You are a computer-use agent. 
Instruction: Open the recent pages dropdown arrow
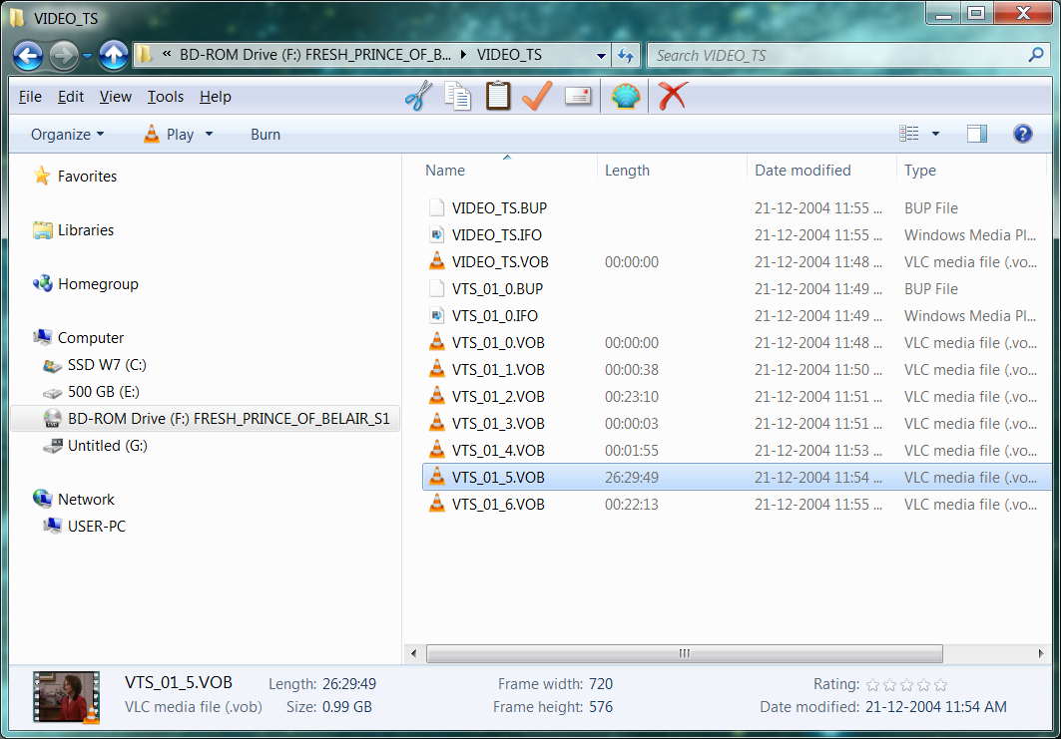tap(87, 56)
